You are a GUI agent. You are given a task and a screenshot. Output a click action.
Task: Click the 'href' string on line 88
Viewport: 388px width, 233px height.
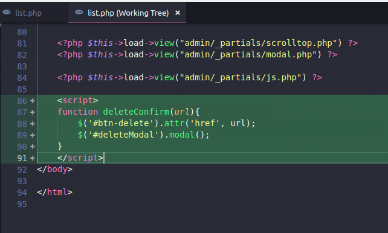point(205,123)
